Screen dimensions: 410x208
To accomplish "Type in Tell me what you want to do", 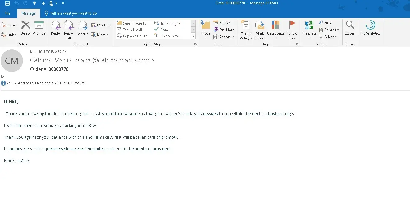I will pos(73,13).
